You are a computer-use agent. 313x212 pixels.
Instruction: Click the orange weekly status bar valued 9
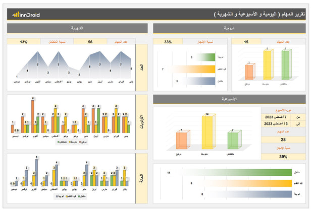tap(247, 183)
